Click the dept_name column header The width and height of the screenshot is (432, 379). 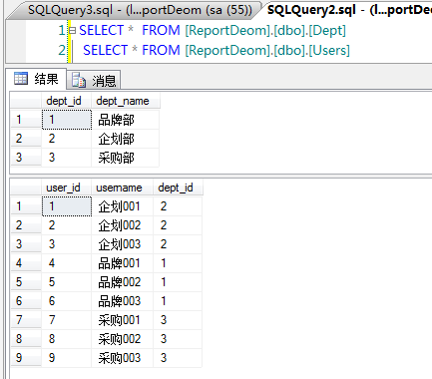coord(126,101)
